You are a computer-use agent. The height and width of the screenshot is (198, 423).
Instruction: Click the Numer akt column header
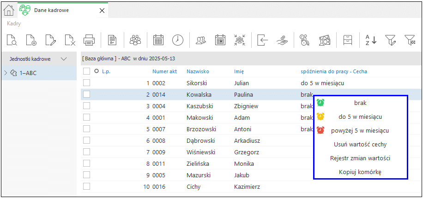pos(164,71)
